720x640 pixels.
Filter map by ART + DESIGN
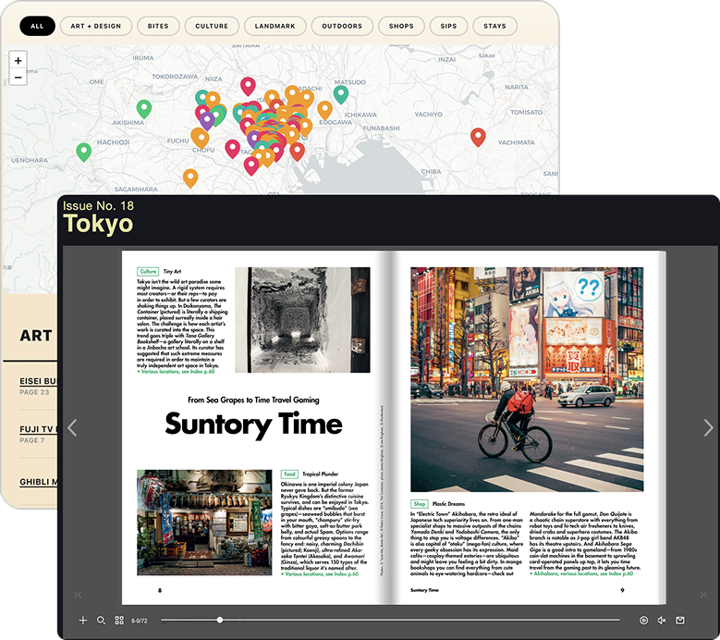click(96, 26)
